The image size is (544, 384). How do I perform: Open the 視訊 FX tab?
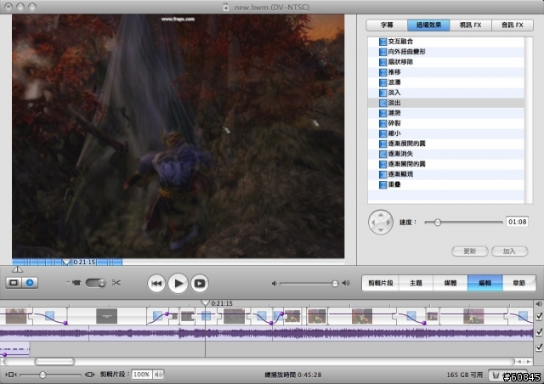(470, 25)
